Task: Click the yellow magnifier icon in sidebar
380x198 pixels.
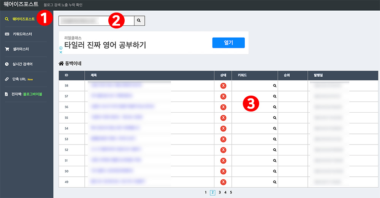Action: (x=7, y=19)
